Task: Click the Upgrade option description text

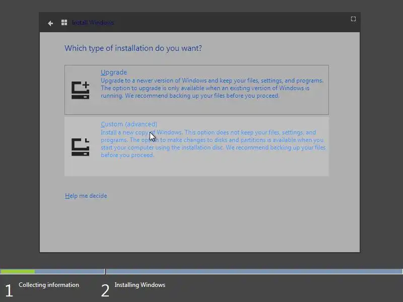Action: click(x=212, y=88)
